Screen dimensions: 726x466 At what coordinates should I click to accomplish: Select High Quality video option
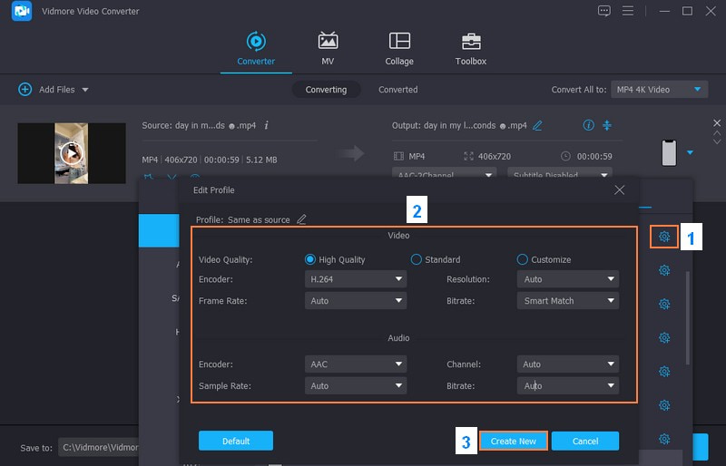coord(310,259)
